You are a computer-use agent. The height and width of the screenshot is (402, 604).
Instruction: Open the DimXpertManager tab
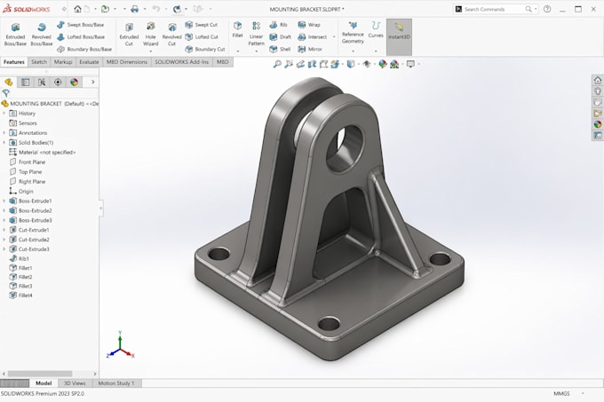[x=58, y=82]
